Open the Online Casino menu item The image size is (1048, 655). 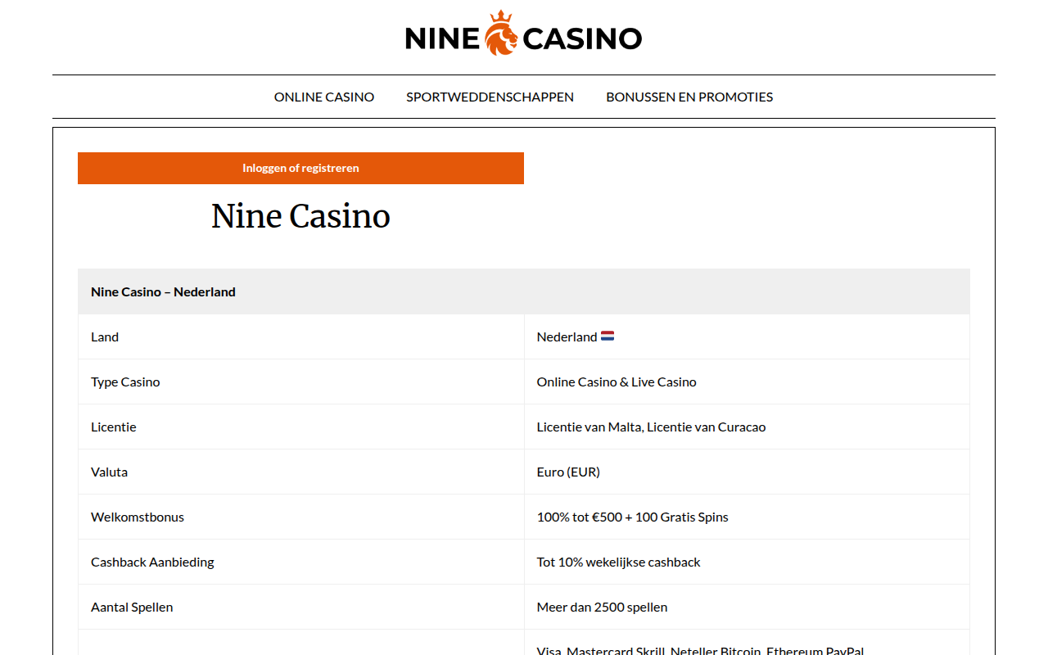point(324,97)
